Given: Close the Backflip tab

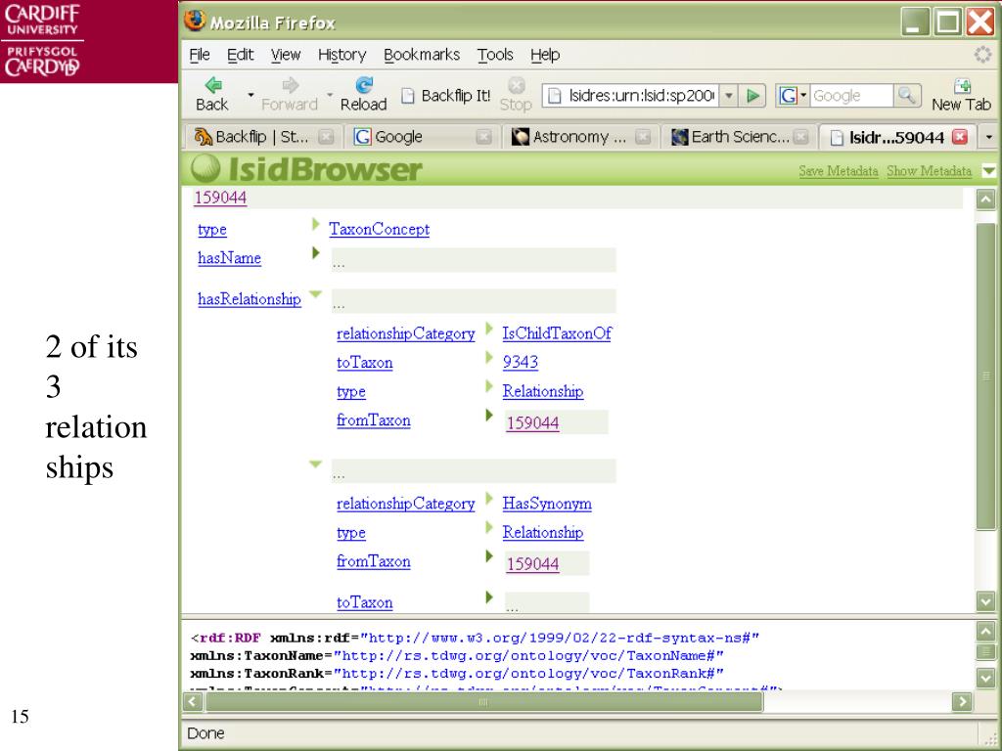Looking at the screenshot, I should click(x=326, y=137).
